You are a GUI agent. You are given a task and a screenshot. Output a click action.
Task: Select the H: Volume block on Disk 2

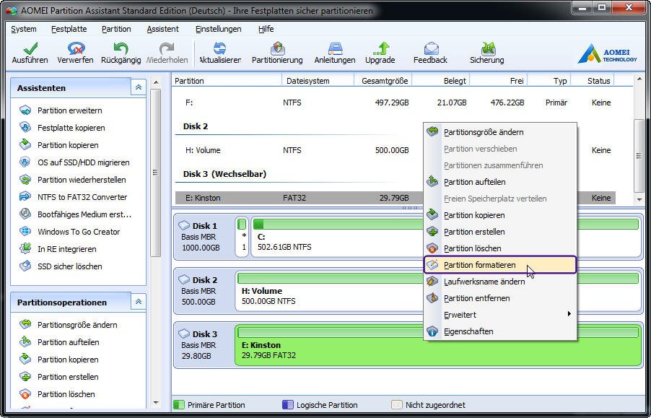click(329, 292)
